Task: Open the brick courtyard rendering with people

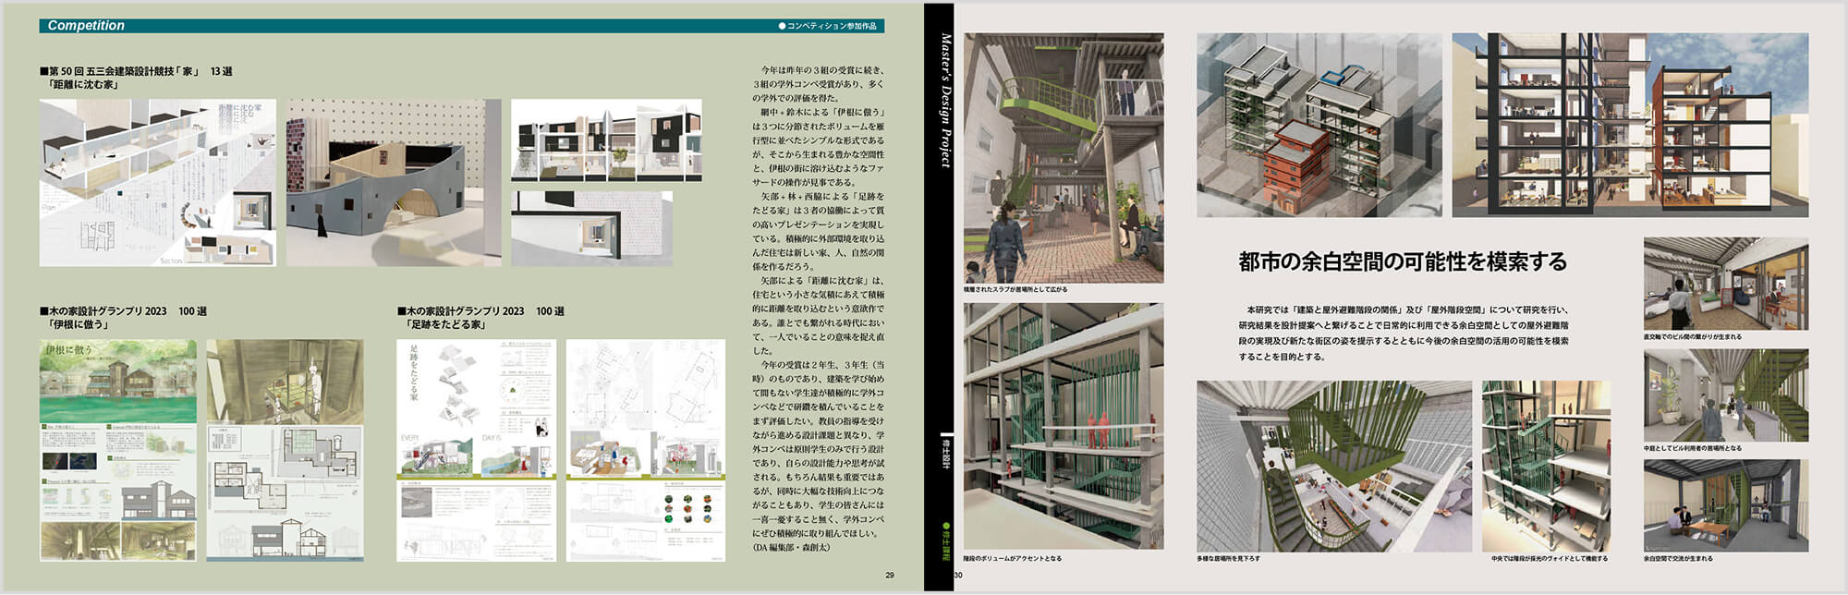Action: (1063, 158)
